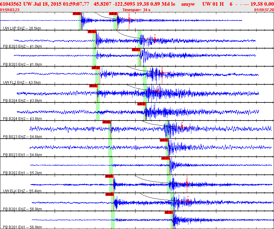Click the iPc0 pick on PB B201 EHZ
Image resolution: width=274 pixels, height=229 pixels.
pyautogui.click(x=110, y=194)
